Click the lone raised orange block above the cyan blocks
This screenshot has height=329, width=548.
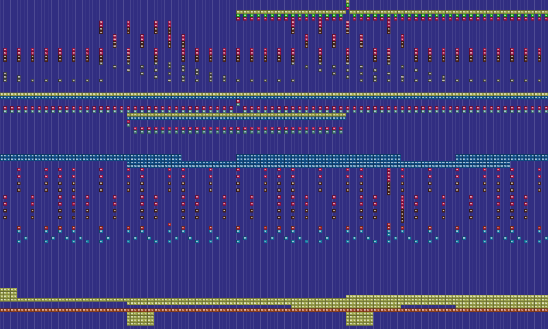pyautogui.click(x=170, y=224)
